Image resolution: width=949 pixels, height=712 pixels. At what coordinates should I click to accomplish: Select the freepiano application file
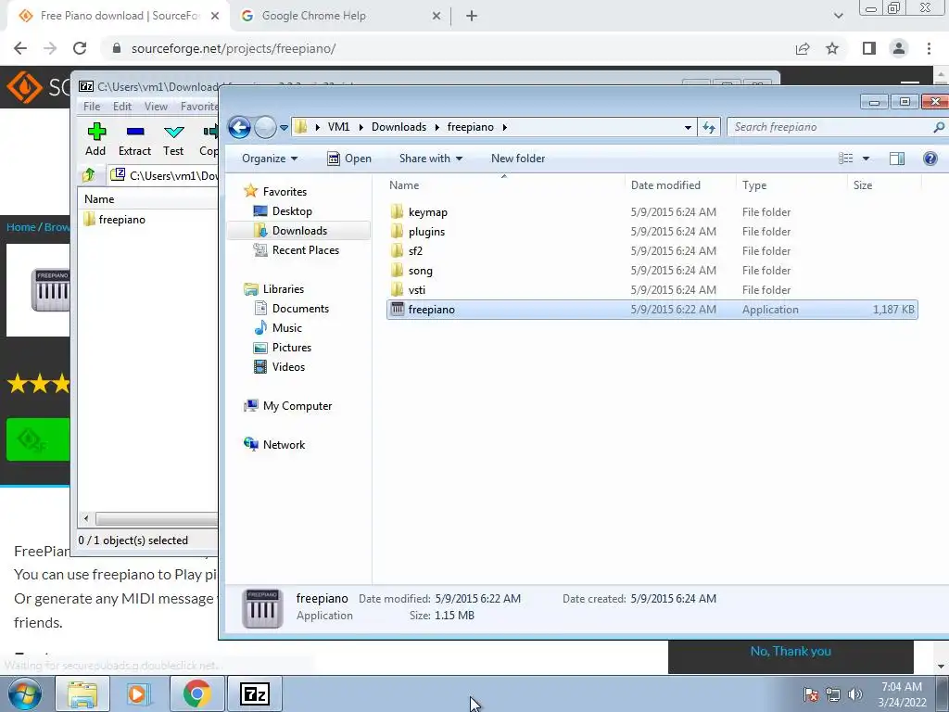[x=652, y=310]
